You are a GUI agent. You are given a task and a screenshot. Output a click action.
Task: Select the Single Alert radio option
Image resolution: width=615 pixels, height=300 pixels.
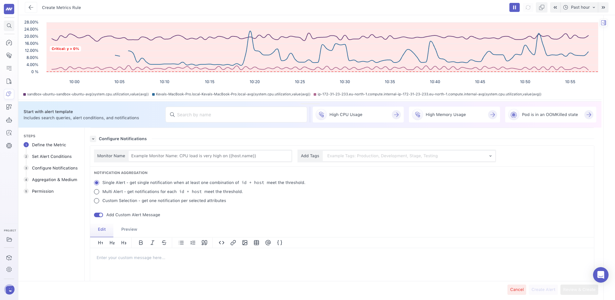click(97, 183)
